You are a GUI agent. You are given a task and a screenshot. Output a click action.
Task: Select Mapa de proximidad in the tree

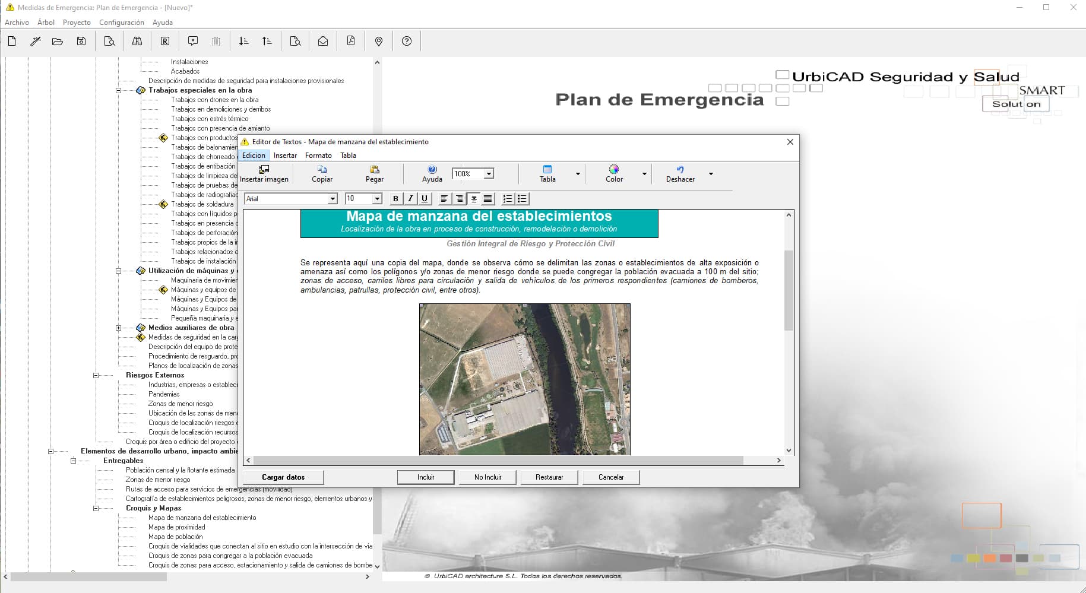pyautogui.click(x=177, y=527)
